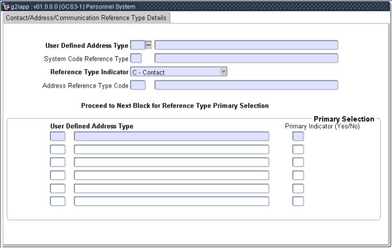Click the app icon in the title bar
The width and height of the screenshot is (392, 248).
pos(5,7)
